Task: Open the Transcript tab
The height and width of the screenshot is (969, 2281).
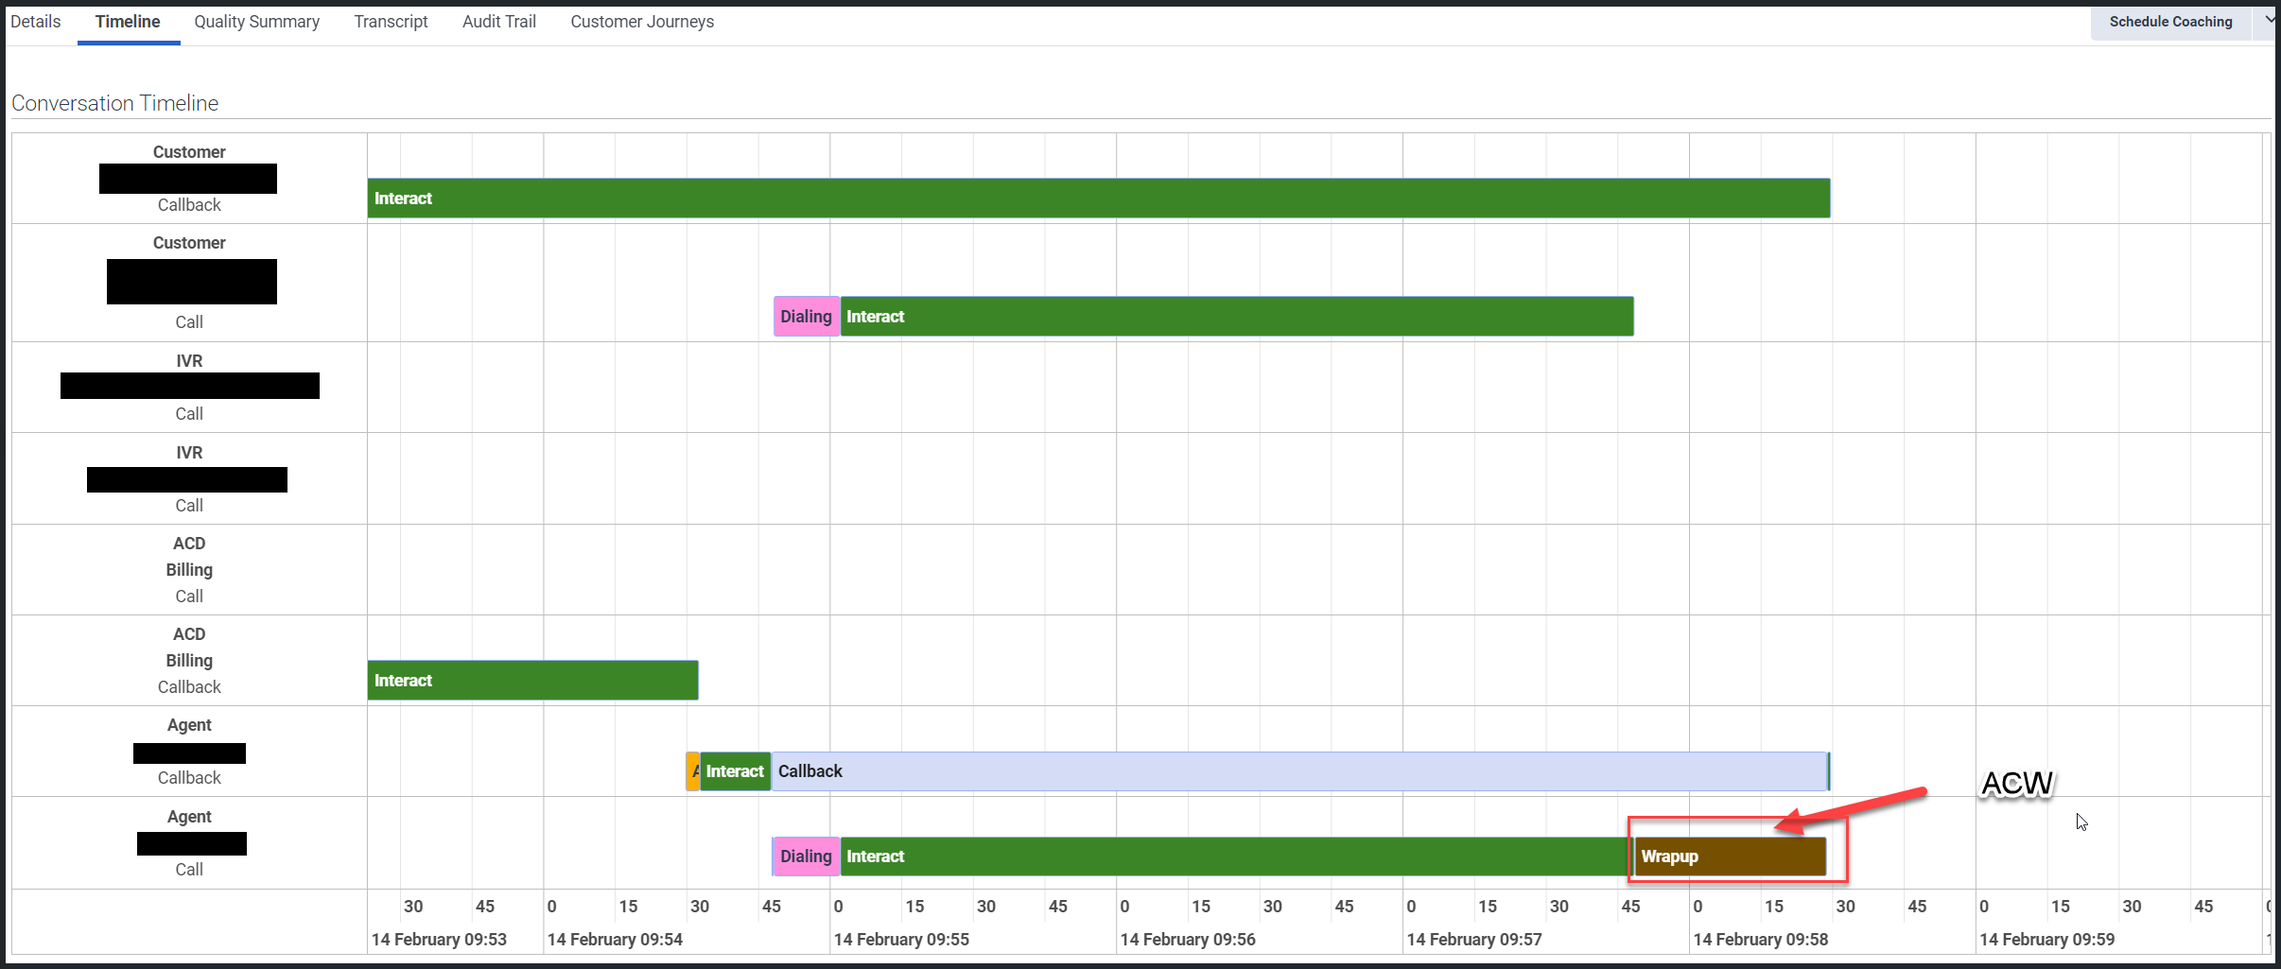Action: [391, 22]
